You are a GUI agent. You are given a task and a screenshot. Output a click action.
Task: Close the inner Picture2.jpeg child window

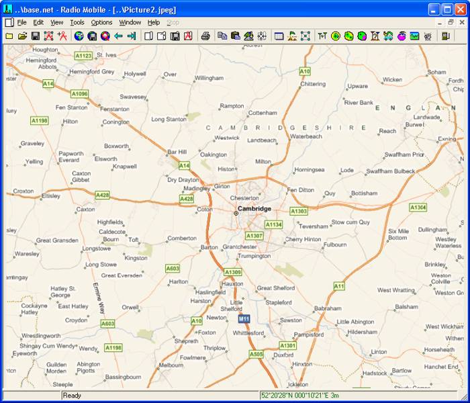pos(462,22)
